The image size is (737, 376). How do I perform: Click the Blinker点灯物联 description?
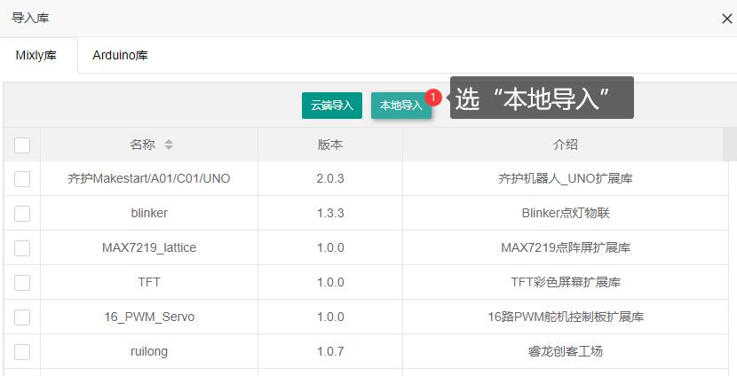click(565, 213)
